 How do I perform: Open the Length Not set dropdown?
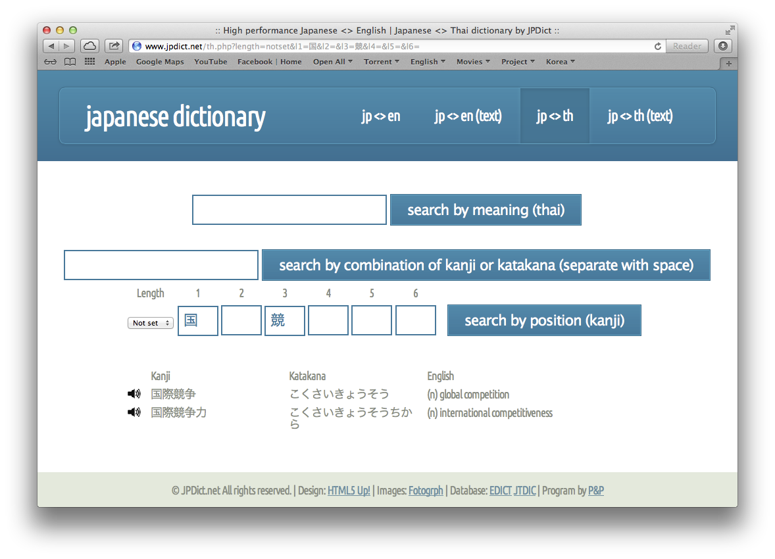(150, 323)
